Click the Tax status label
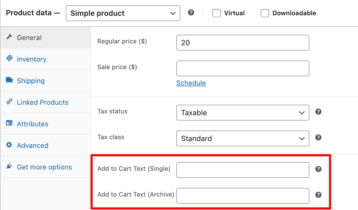 click(112, 111)
